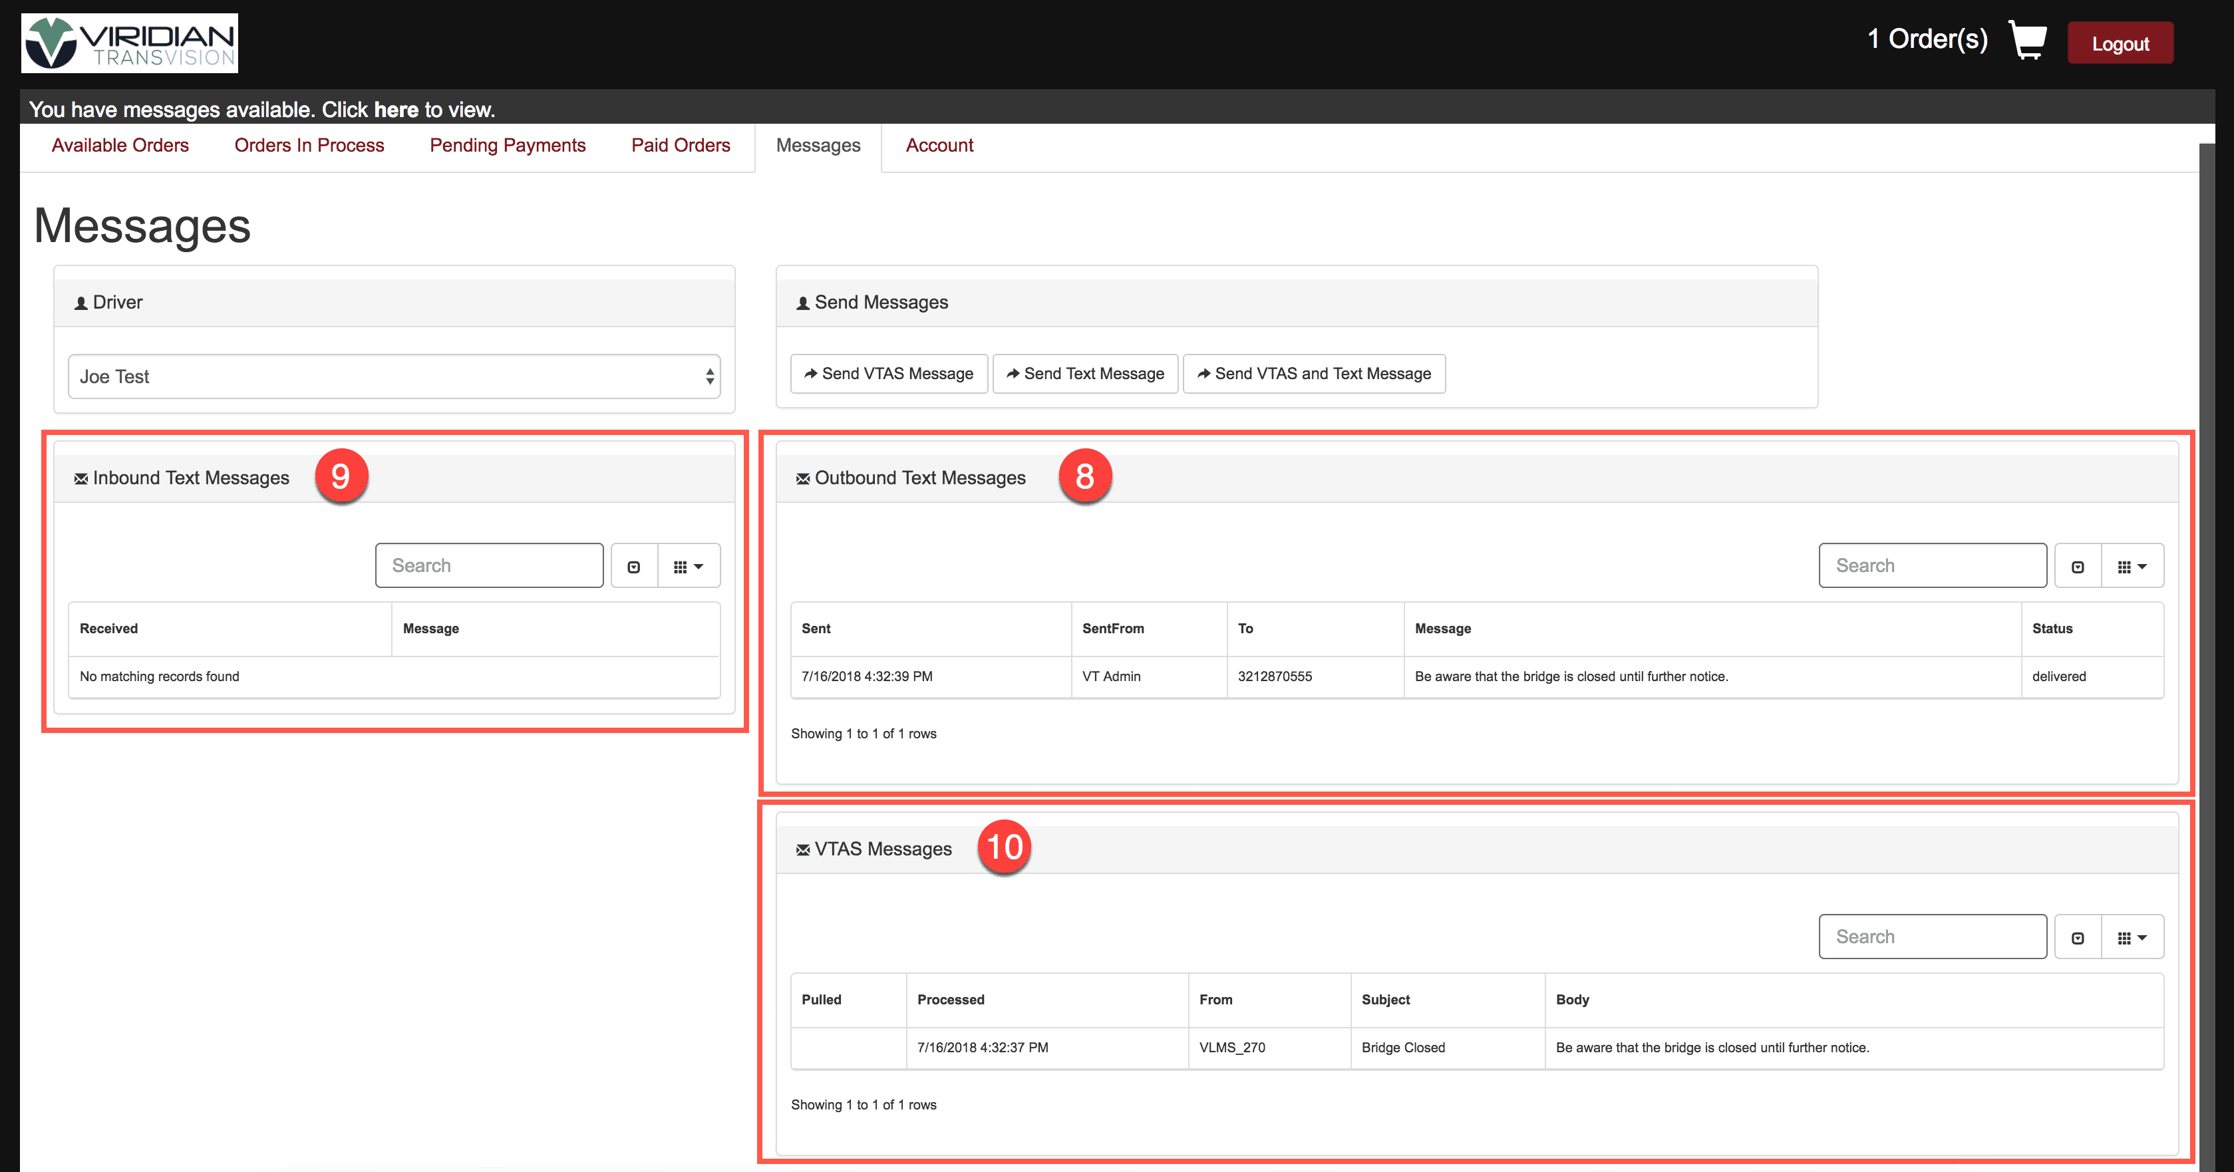
Task: Click Send Text Message button
Action: (1085, 374)
